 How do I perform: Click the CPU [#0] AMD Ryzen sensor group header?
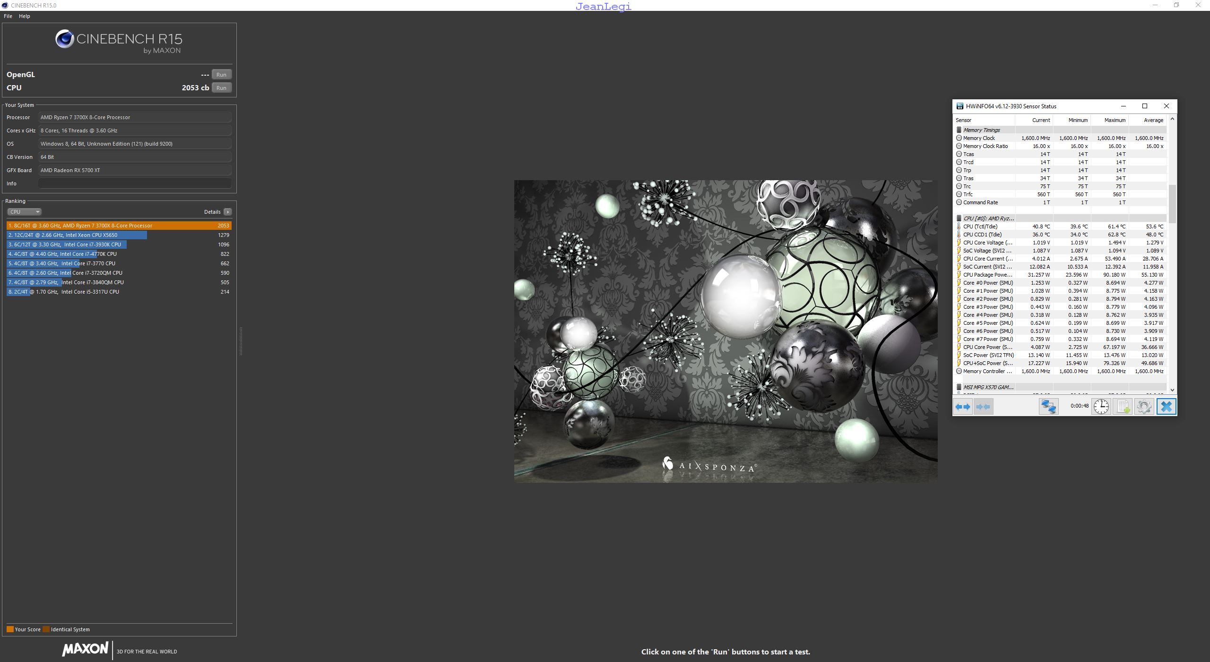point(988,218)
